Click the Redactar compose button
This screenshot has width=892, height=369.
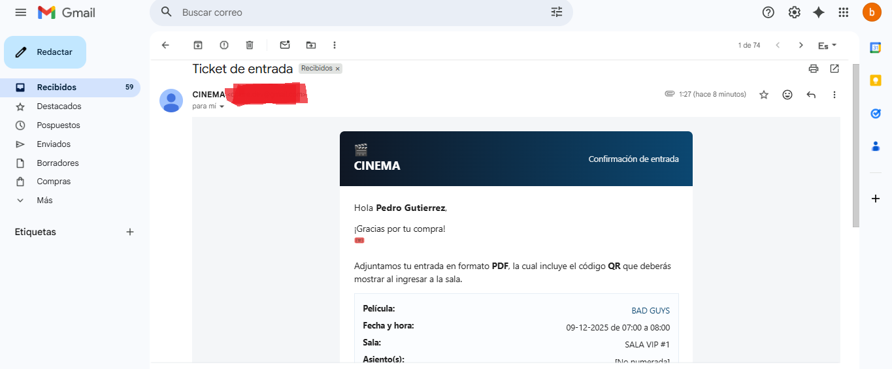click(45, 52)
